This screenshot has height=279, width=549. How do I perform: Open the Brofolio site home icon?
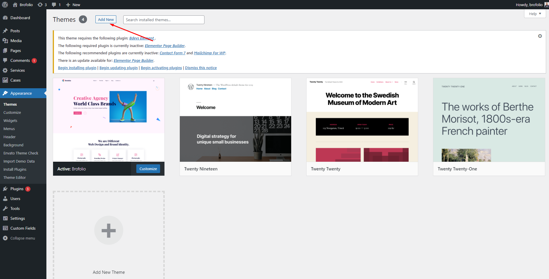15,5
